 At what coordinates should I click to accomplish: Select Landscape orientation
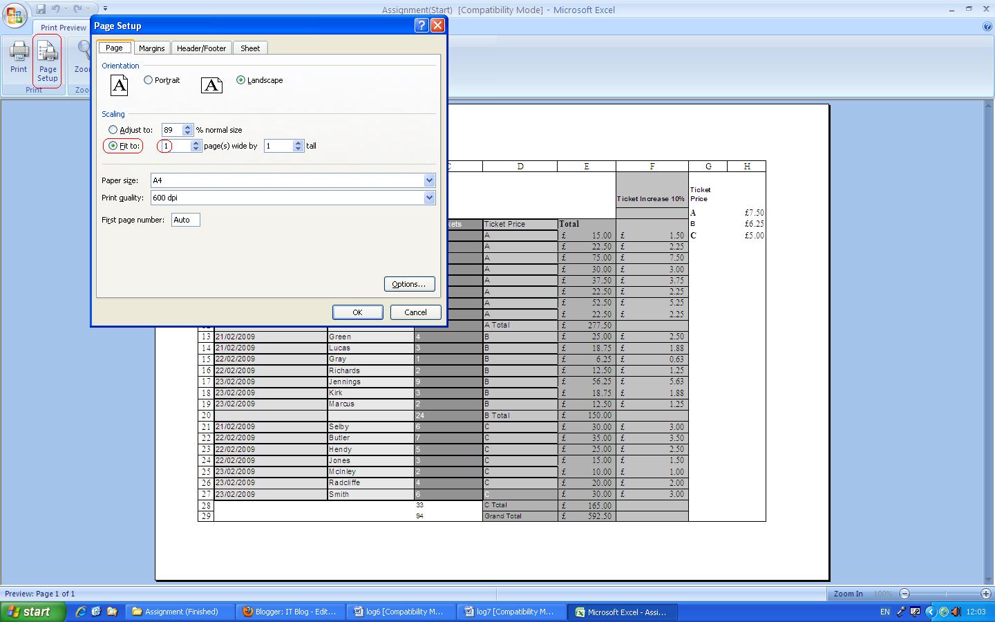click(259, 80)
